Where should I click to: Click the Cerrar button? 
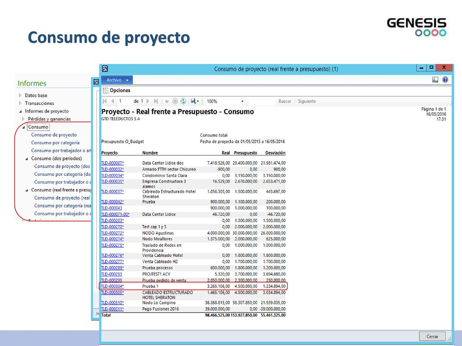(432, 336)
